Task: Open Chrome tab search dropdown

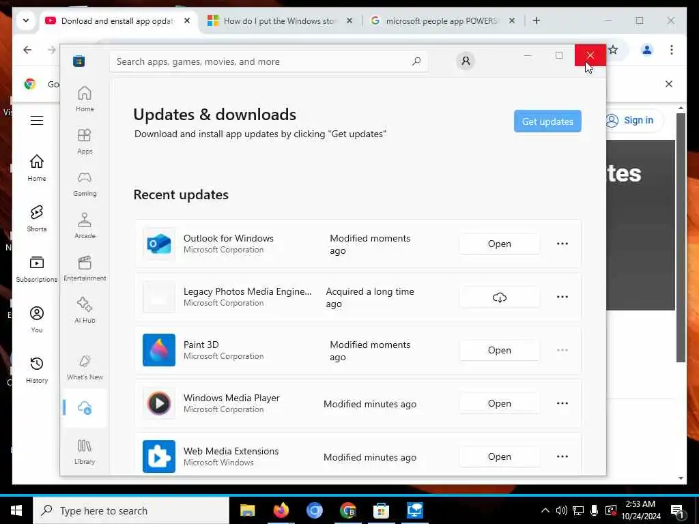Action: (25, 20)
